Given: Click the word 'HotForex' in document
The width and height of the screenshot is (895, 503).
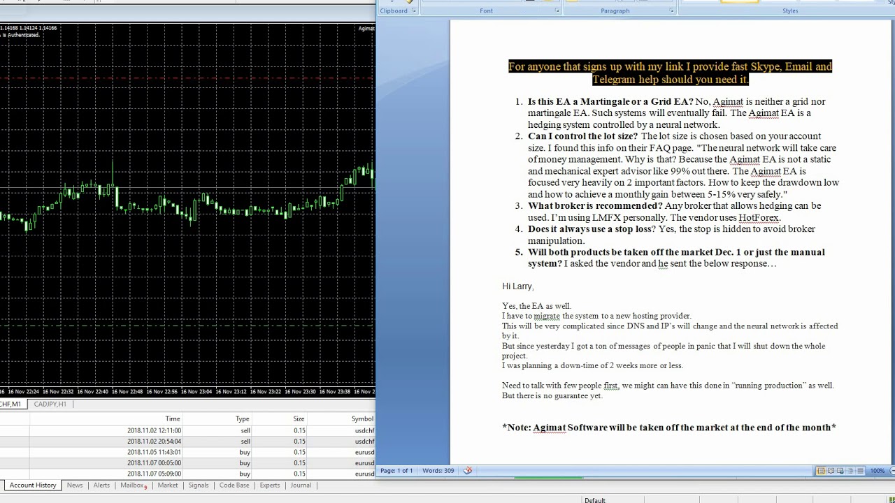Looking at the screenshot, I should [758, 218].
